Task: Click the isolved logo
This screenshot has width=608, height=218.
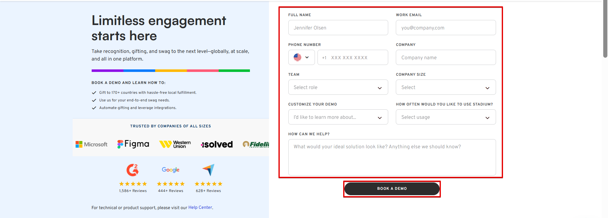Action: point(217,144)
